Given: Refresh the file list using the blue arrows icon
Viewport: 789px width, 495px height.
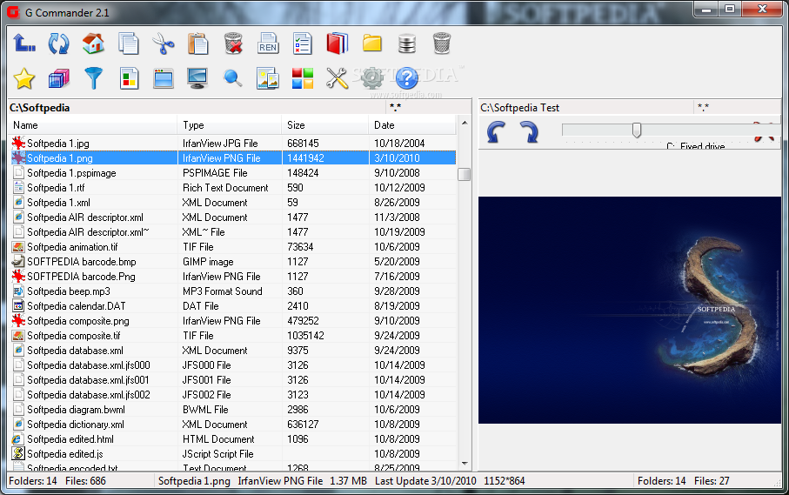Looking at the screenshot, I should pos(58,43).
